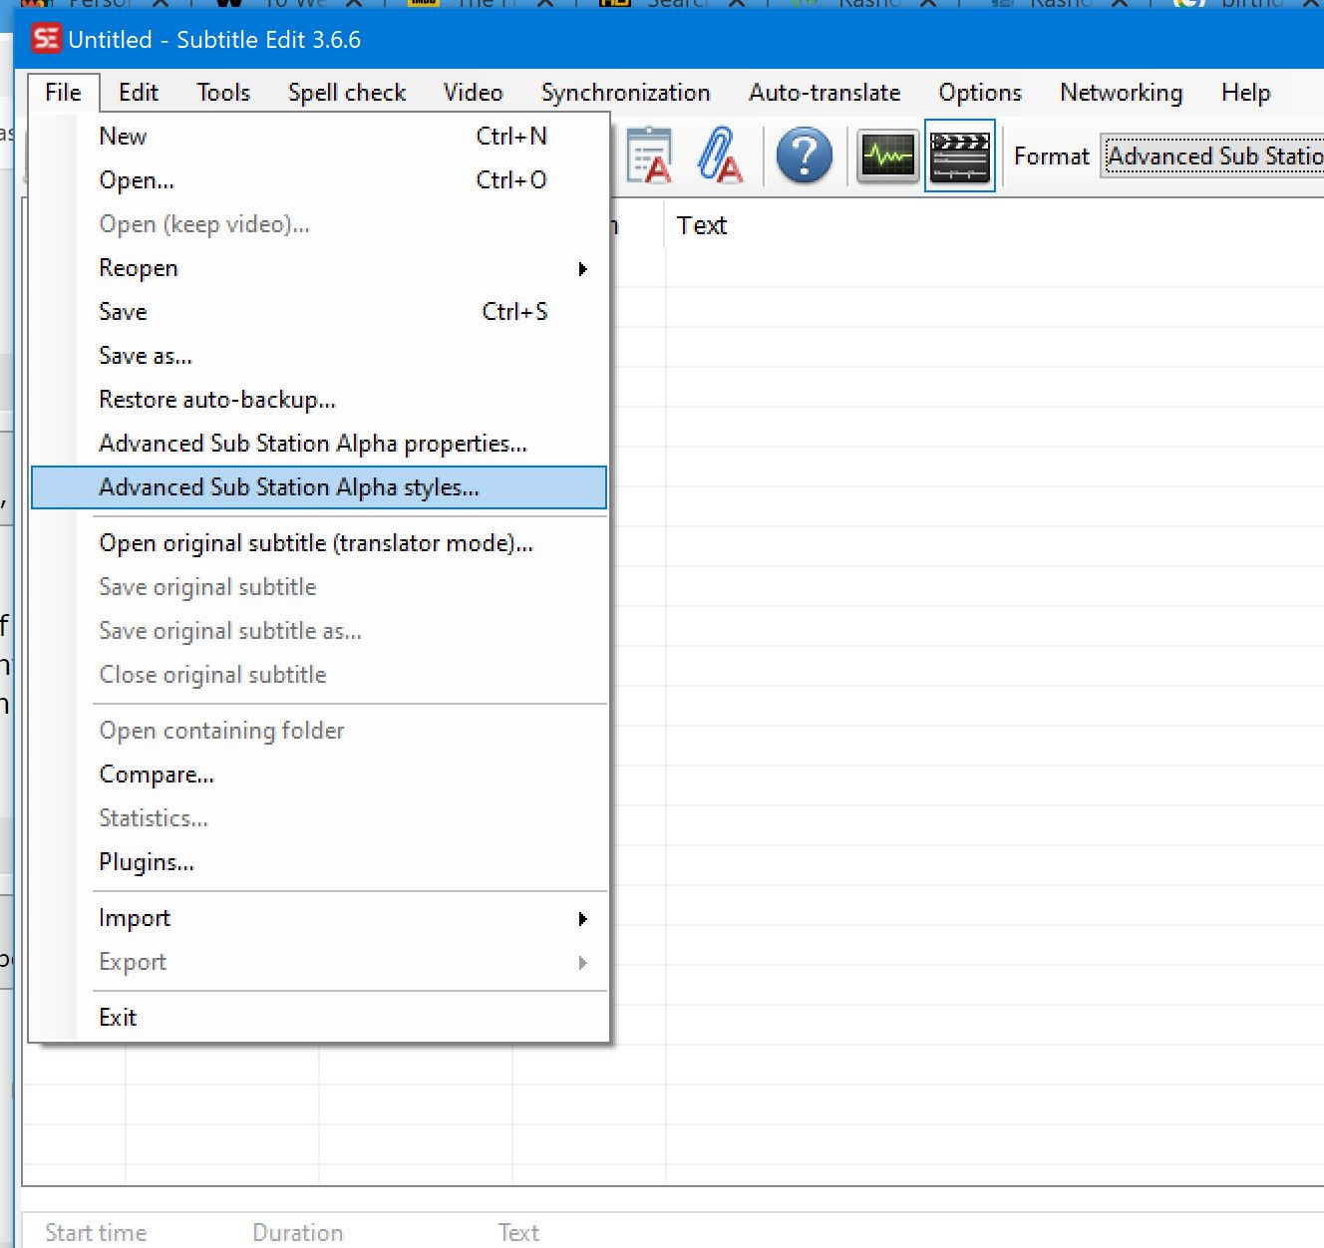Viewport: 1324px width, 1248px height.
Task: Open Advanced Sub Station Alpha properties...
Action: tap(319, 444)
